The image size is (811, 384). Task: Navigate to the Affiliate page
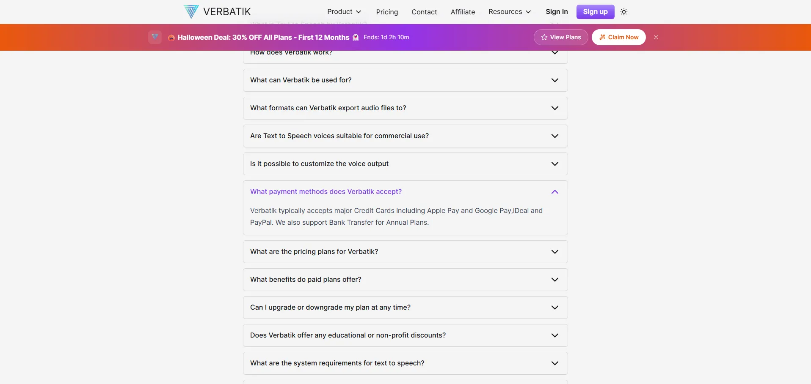coord(463,12)
